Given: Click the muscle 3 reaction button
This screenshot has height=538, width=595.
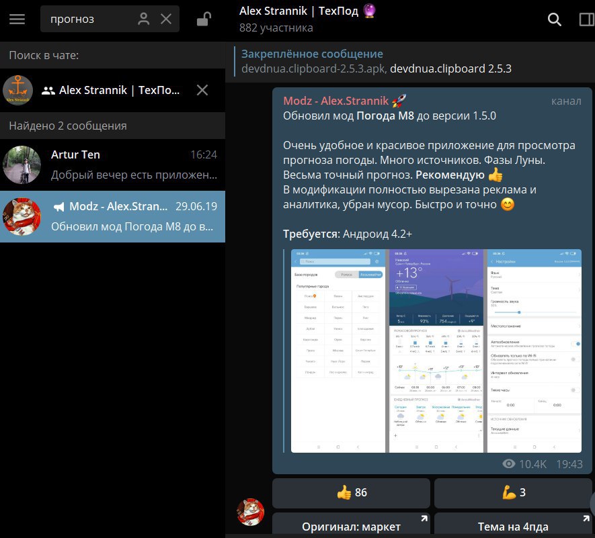Looking at the screenshot, I should pyautogui.click(x=513, y=493).
